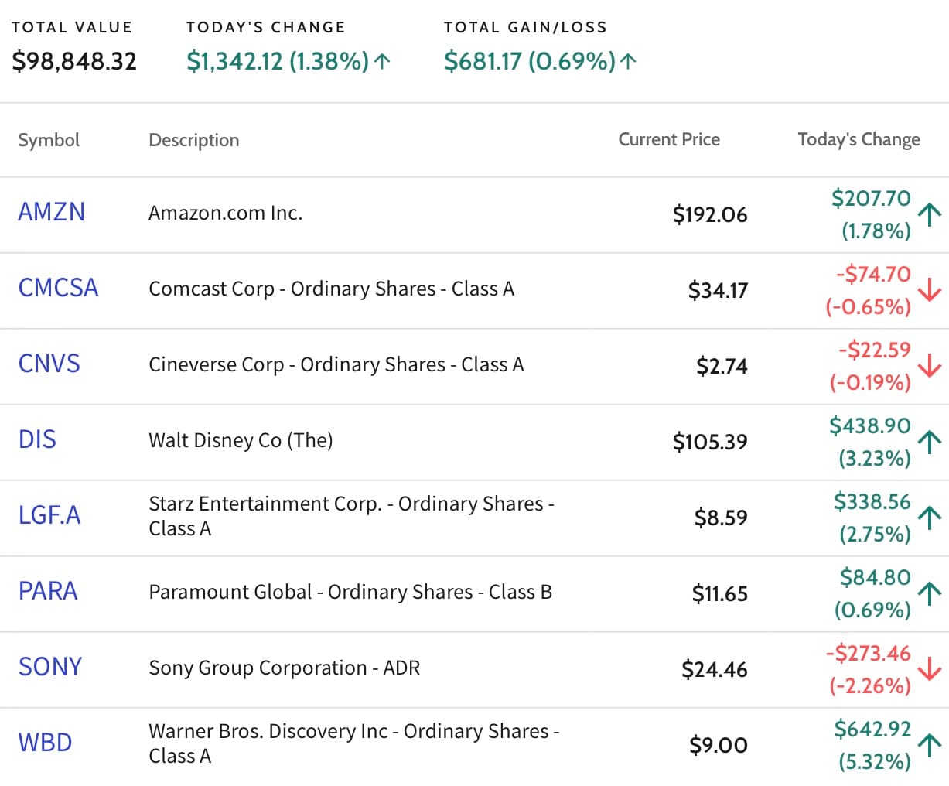Click the $642.92 change amount
The height and width of the screenshot is (786, 949).
872,729
